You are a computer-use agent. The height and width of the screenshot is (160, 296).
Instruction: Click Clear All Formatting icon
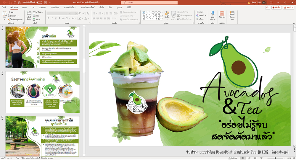coord(88,13)
